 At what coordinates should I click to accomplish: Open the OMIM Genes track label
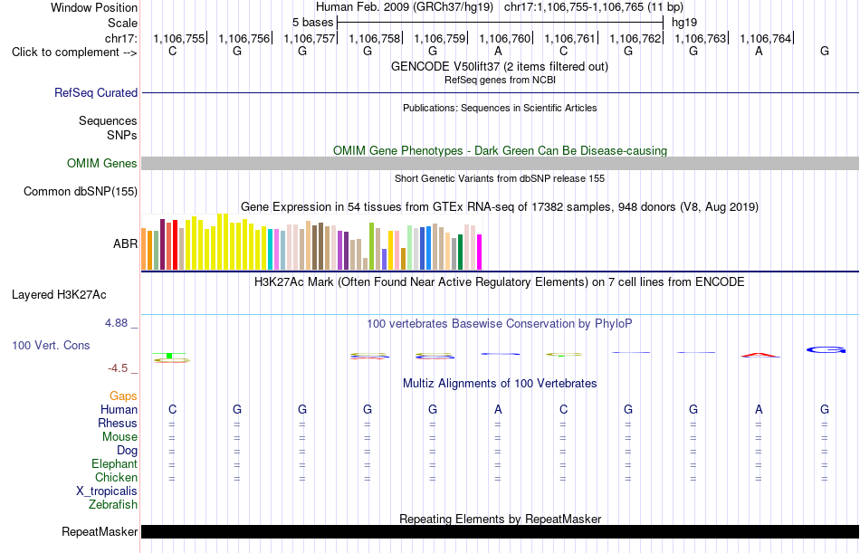(x=102, y=164)
